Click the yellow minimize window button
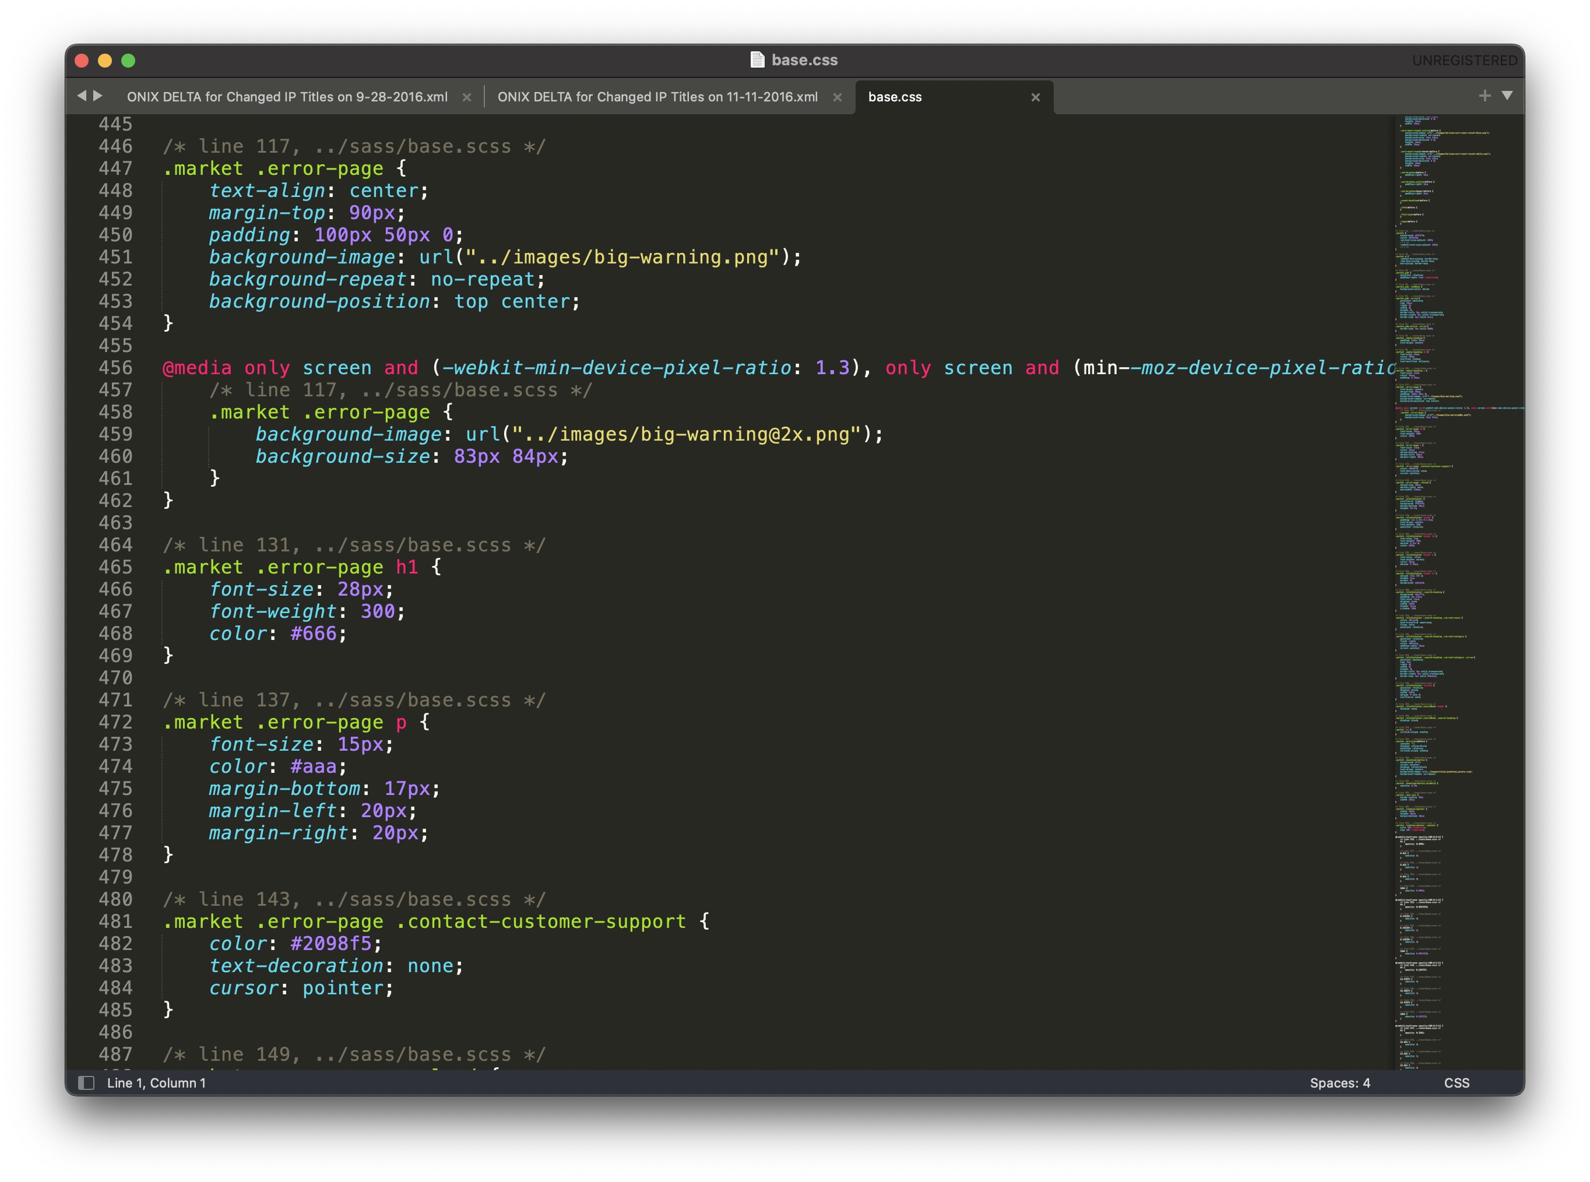1590x1182 pixels. [104, 61]
